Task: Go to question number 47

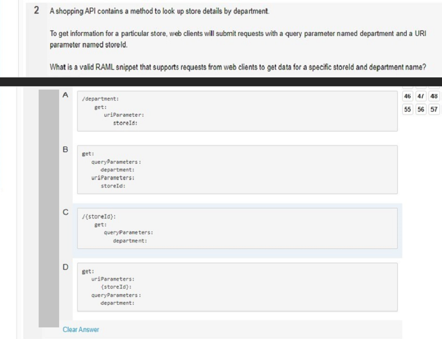Action: [x=420, y=96]
